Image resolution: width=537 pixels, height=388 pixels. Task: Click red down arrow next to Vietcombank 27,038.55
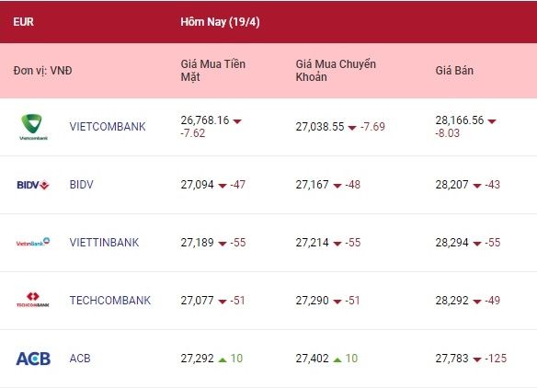[352, 128]
